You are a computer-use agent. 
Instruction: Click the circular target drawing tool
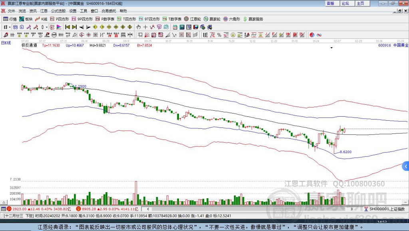[x=81, y=35]
